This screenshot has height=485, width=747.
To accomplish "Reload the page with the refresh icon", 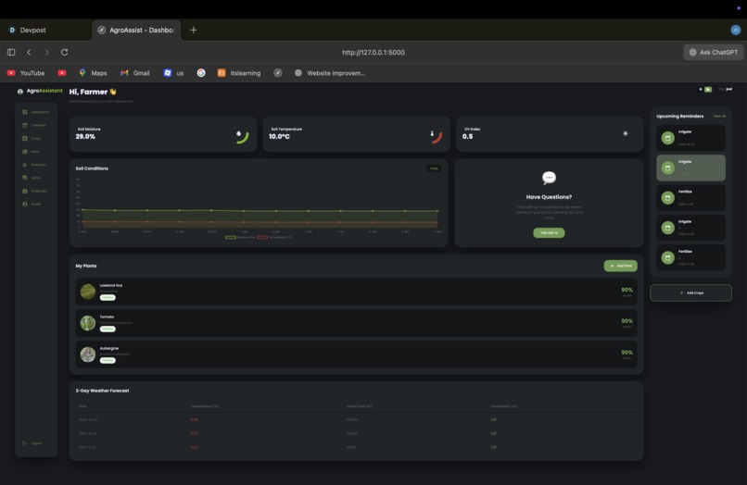I will [x=64, y=53].
